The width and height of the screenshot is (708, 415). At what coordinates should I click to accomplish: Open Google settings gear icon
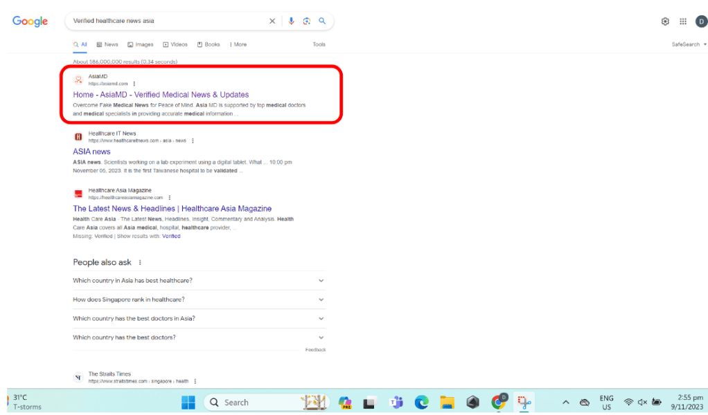pyautogui.click(x=665, y=21)
